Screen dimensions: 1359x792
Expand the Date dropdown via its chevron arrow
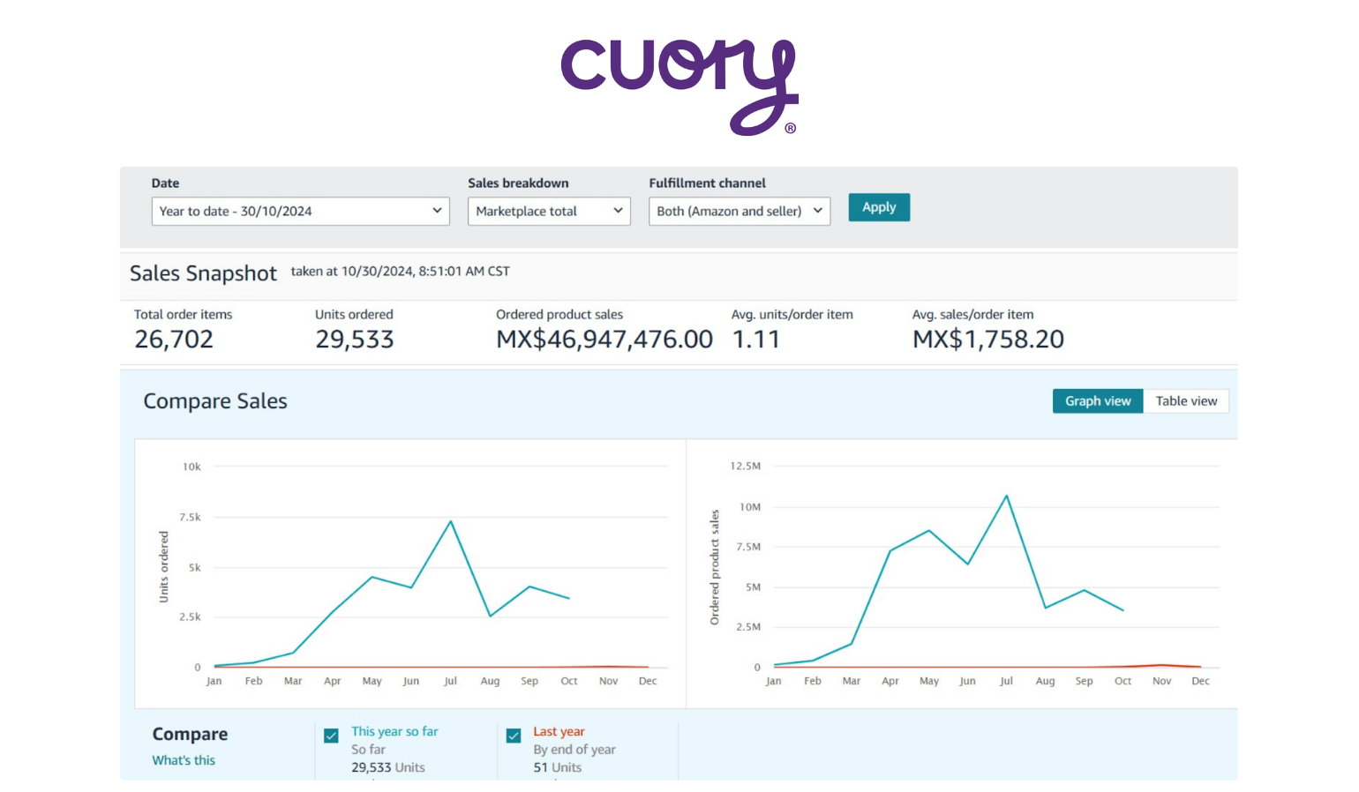(437, 211)
